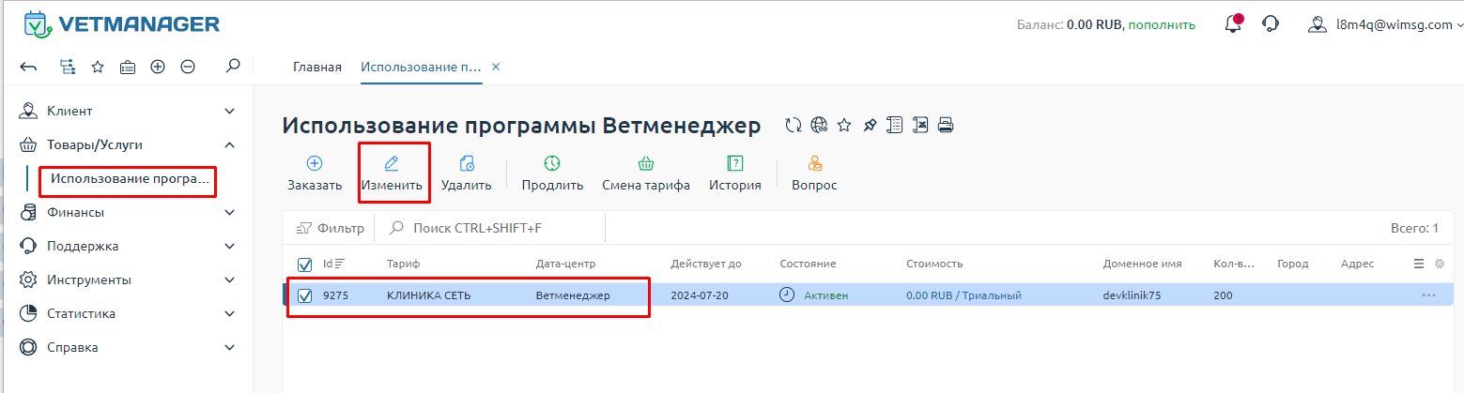Refresh the page with circular arrows icon
1464x393 pixels.
coord(794,125)
